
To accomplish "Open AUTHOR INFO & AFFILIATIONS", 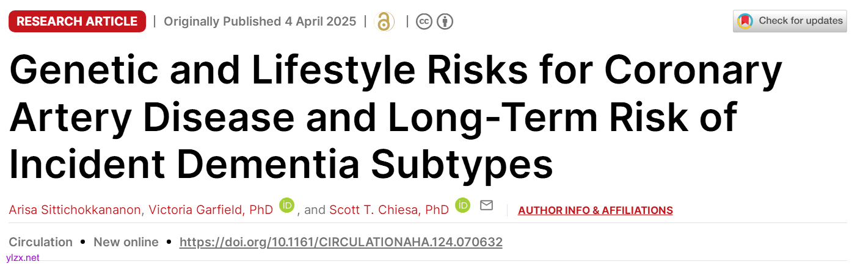I will 595,210.
